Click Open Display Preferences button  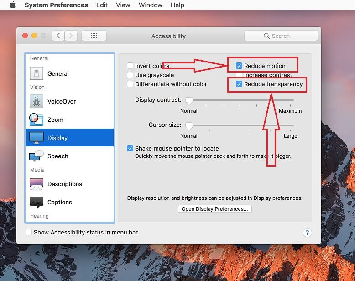pyautogui.click(x=214, y=209)
